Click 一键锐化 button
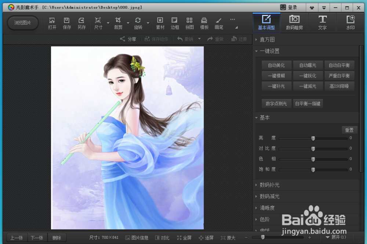The width and height of the screenshot is (367, 244). pos(308,76)
